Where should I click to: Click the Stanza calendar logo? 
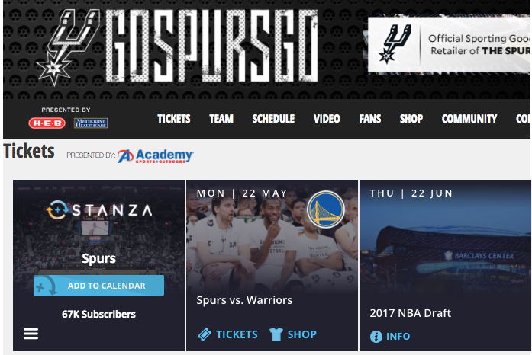99,210
